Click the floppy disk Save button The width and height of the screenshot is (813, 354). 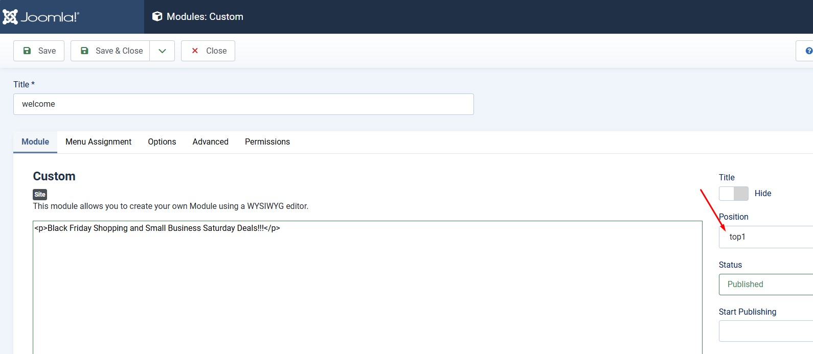coord(39,51)
